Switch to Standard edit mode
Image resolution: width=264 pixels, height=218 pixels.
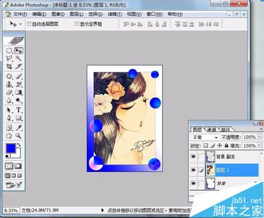coord(9,166)
